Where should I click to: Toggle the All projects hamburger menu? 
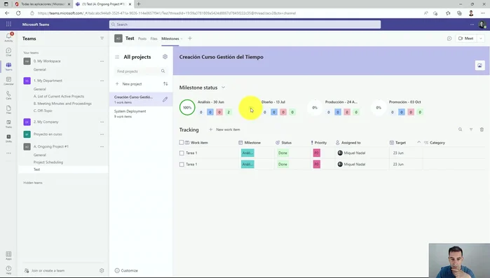click(117, 57)
